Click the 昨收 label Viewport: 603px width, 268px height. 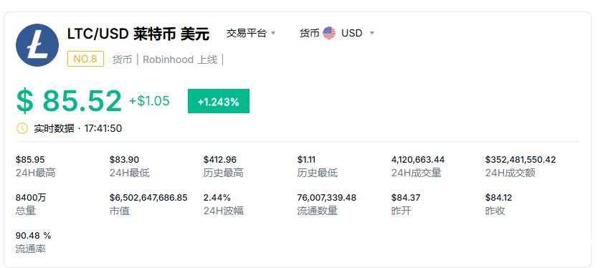tap(495, 211)
